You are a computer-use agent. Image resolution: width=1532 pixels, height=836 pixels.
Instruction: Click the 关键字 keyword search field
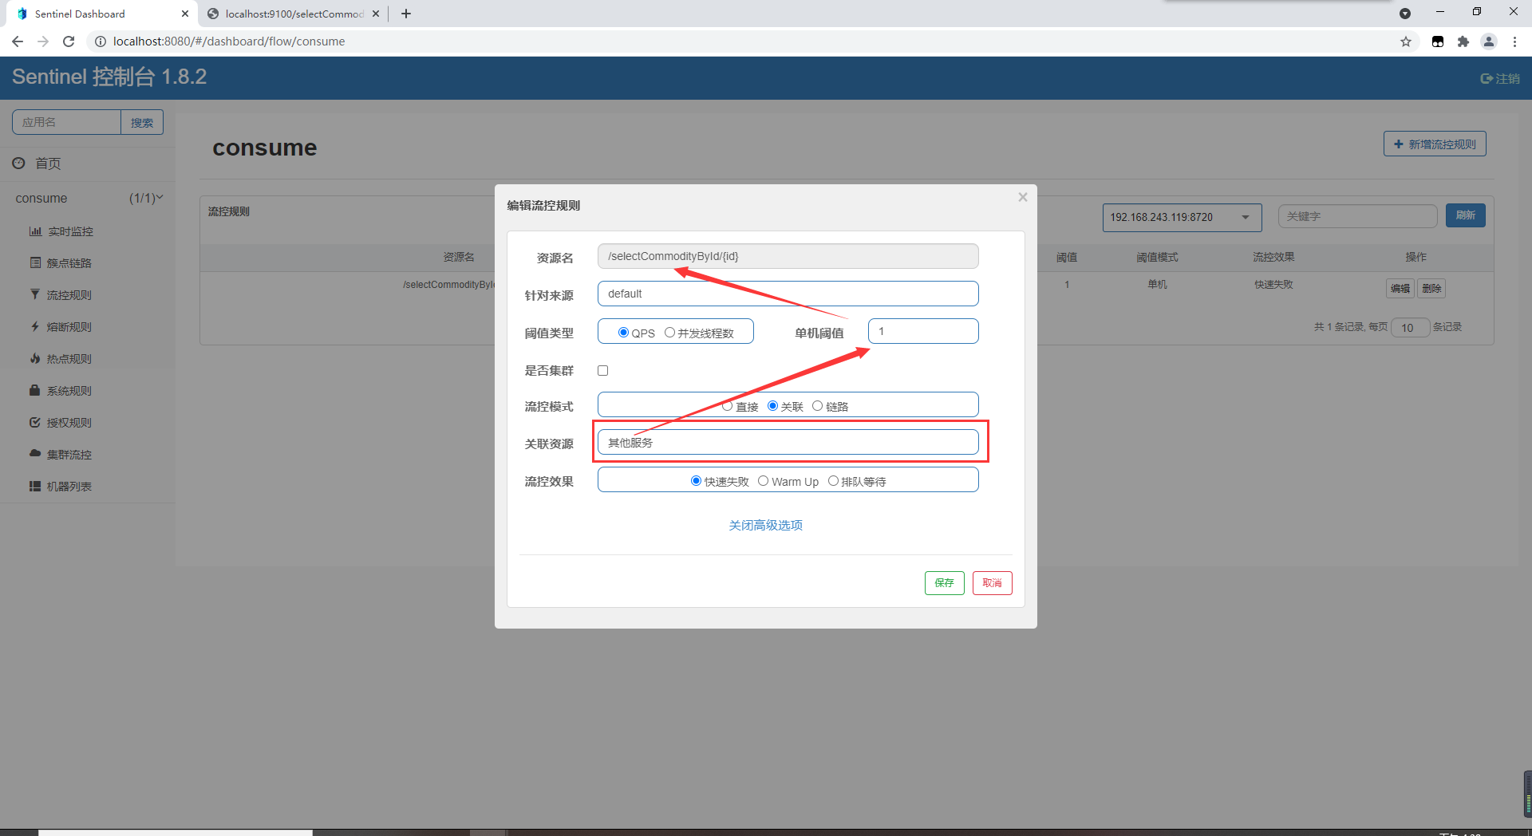click(x=1357, y=216)
